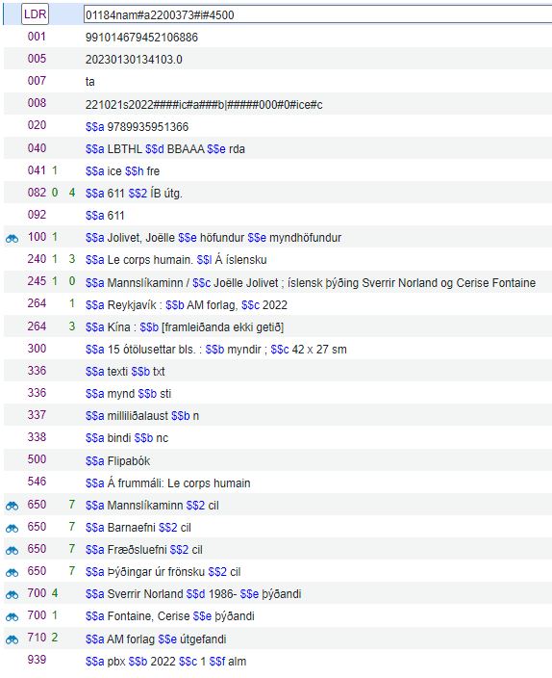Select field 005 value 20230130134103.0
This screenshot has width=552, height=678.
coord(134,60)
